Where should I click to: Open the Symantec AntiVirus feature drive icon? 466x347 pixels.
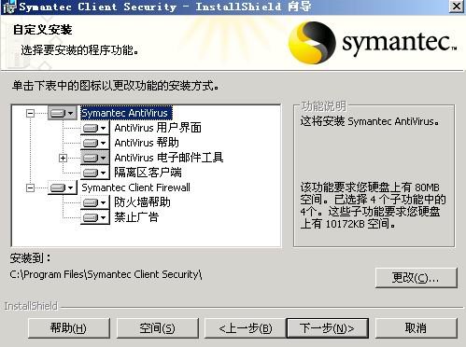[x=63, y=113]
